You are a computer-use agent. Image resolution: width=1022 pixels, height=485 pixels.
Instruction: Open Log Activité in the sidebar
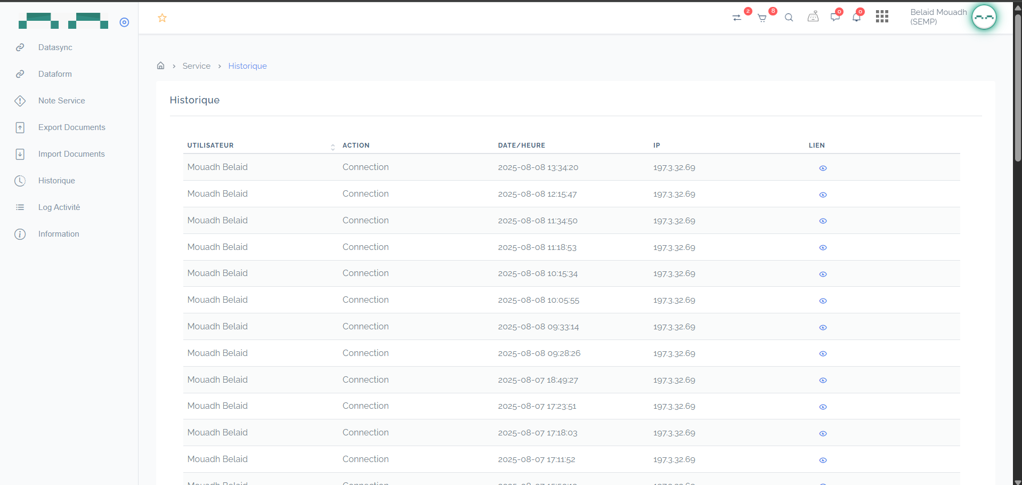point(59,207)
